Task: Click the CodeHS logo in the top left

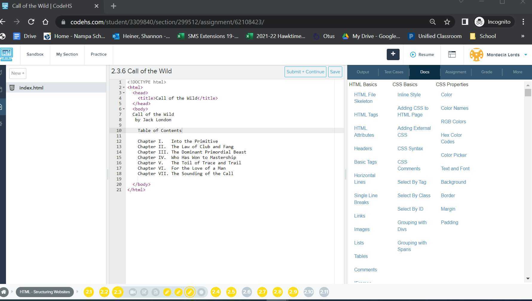Action: point(7,54)
